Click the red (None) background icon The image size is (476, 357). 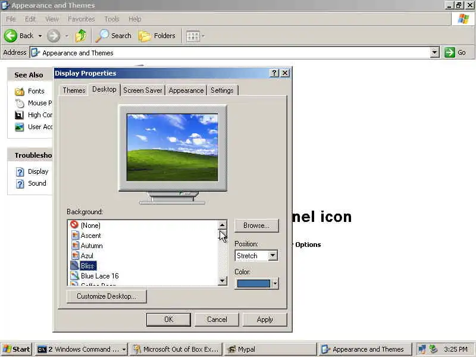click(x=74, y=225)
